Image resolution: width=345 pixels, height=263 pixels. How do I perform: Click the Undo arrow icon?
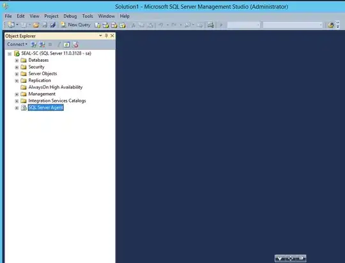point(161,25)
